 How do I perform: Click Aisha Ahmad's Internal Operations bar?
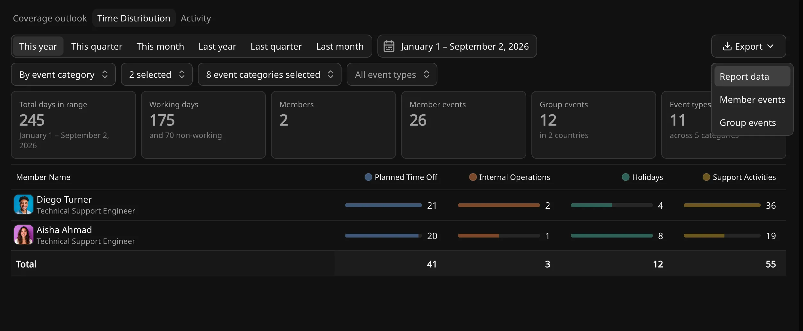(x=499, y=236)
